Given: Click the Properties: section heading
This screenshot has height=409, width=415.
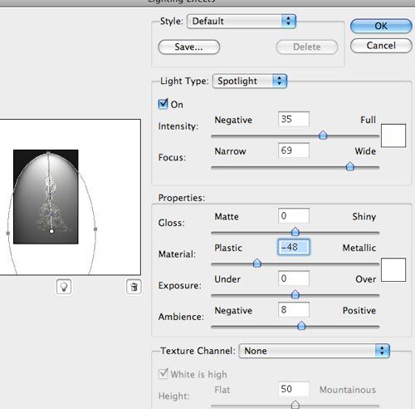Looking at the screenshot, I should (x=182, y=198).
